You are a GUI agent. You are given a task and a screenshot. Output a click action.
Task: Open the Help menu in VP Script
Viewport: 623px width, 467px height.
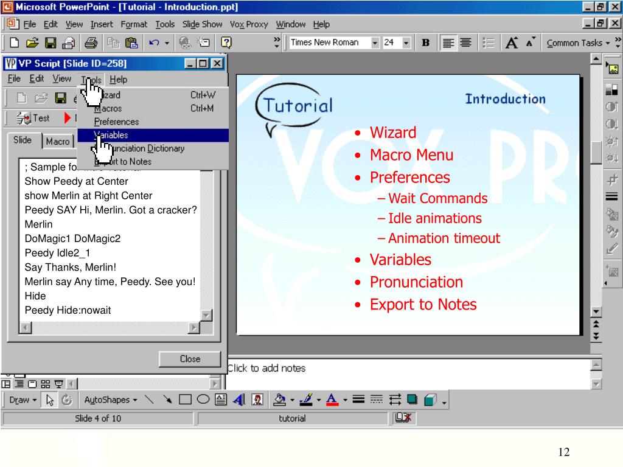coord(119,80)
